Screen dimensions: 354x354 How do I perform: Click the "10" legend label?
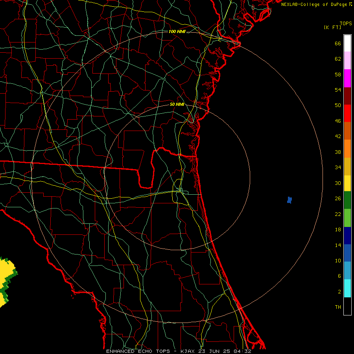(338, 261)
